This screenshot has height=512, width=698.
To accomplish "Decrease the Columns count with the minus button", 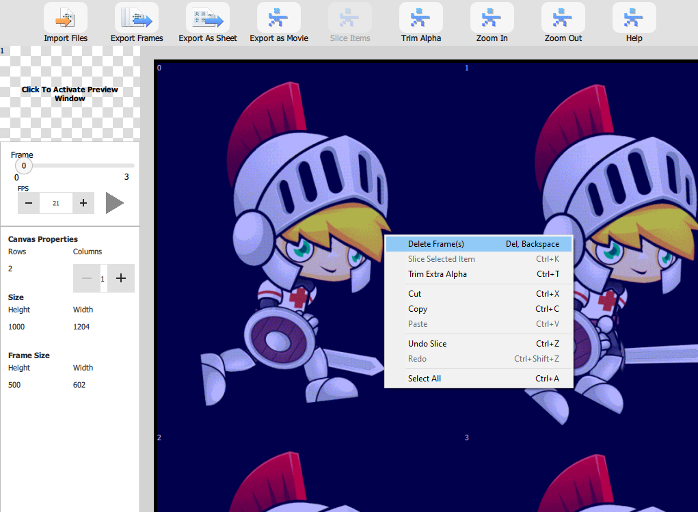I will pos(87,278).
